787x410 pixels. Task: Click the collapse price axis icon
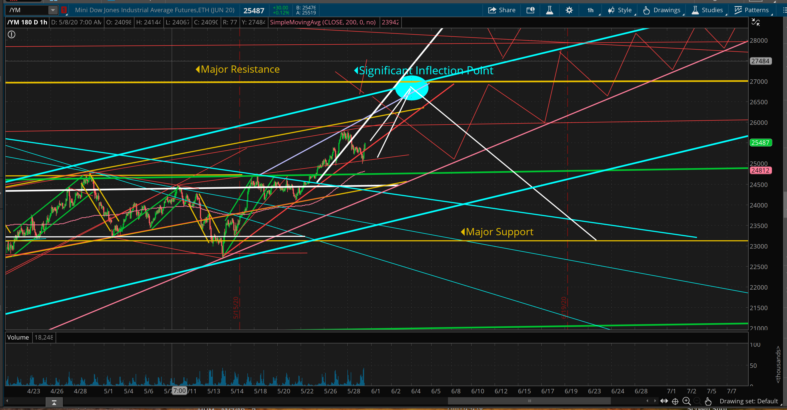[x=756, y=22]
